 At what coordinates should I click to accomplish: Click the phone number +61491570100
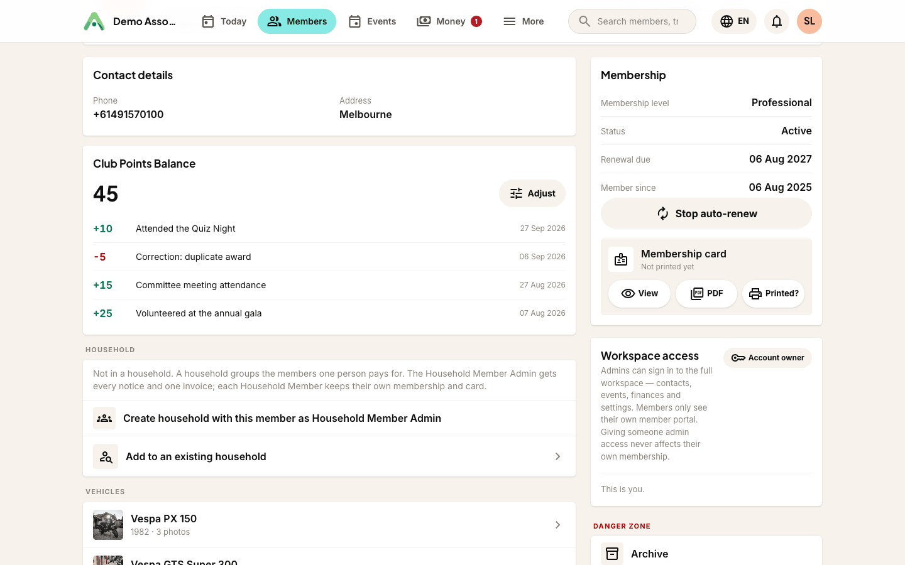(x=128, y=114)
